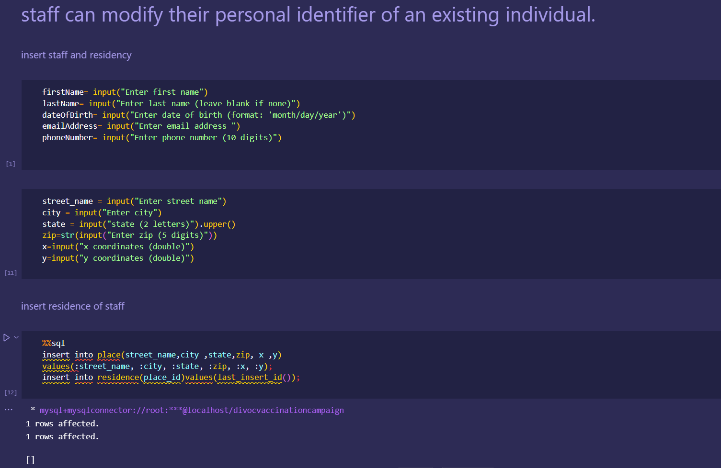The height and width of the screenshot is (468, 721).
Task: Place cursor on the lastName input line
Action: point(171,103)
